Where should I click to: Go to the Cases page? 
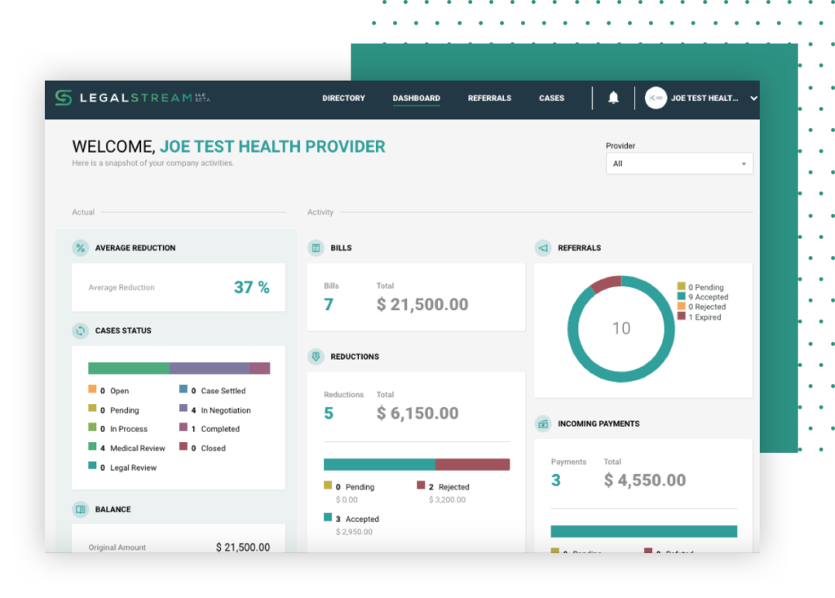click(x=551, y=98)
